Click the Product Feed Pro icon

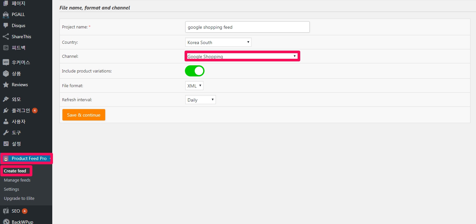6,158
